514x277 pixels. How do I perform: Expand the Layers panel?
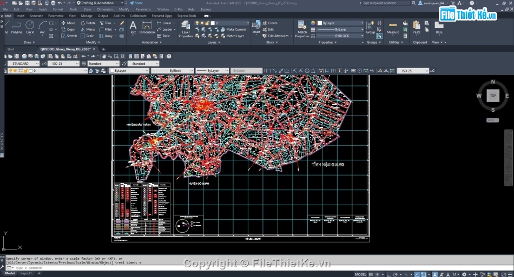tap(213, 42)
